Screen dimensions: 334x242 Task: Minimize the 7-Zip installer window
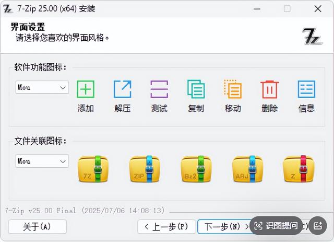tap(257, 9)
